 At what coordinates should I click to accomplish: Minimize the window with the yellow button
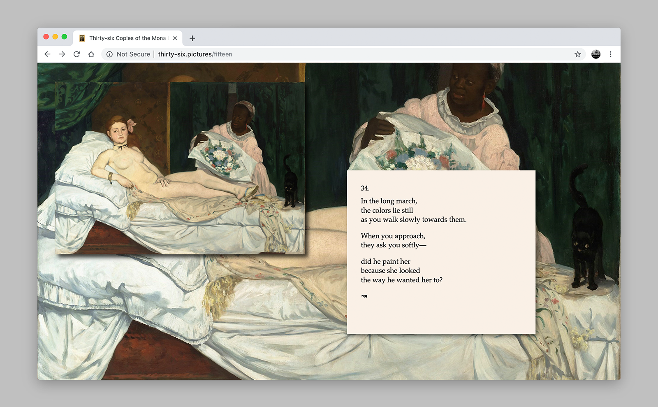pos(55,37)
